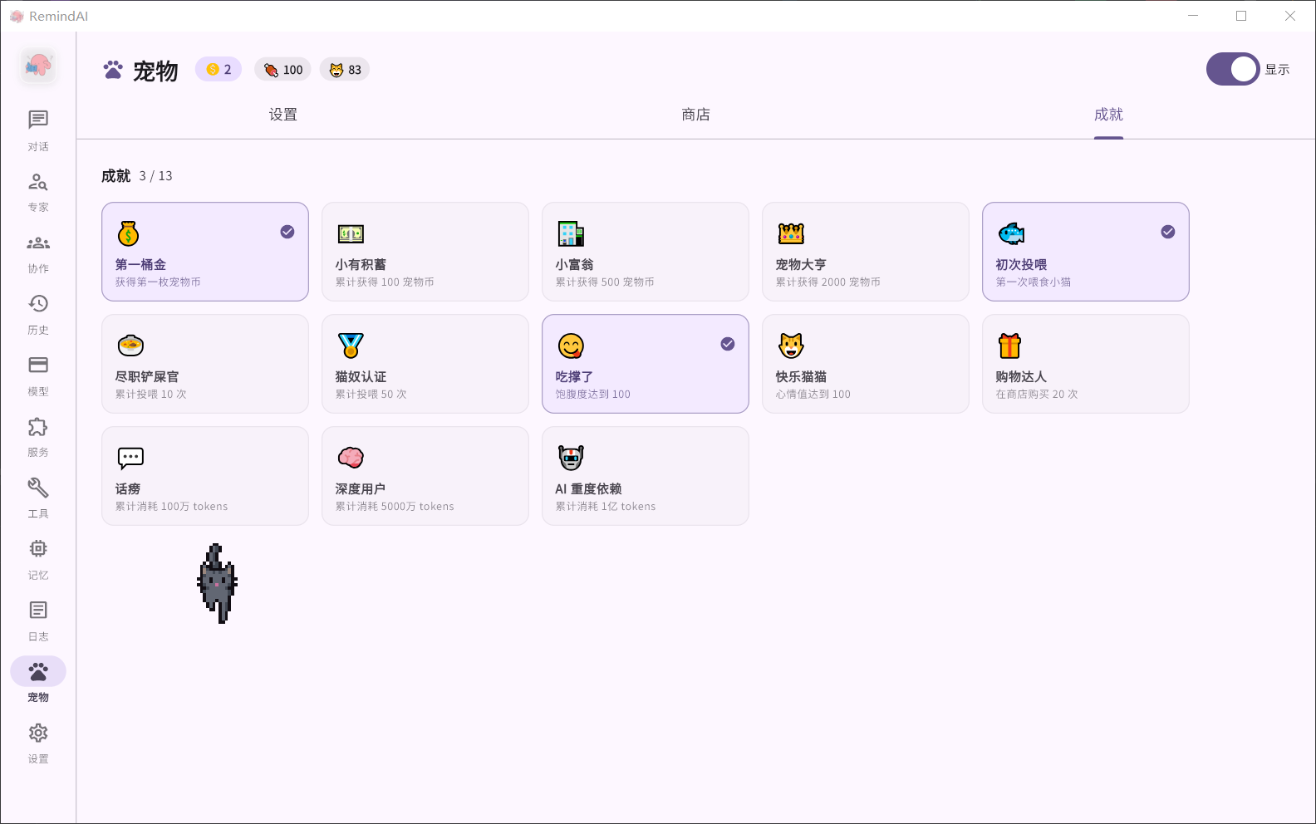Click the 第一桶金 achievement title
Image resolution: width=1316 pixels, height=824 pixels.
[x=140, y=264]
